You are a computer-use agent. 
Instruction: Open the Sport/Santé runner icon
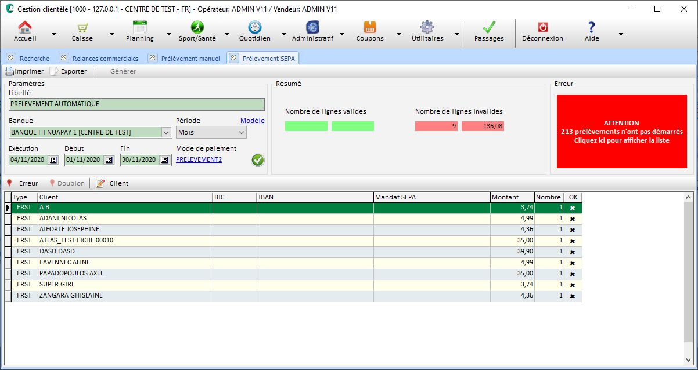197,27
